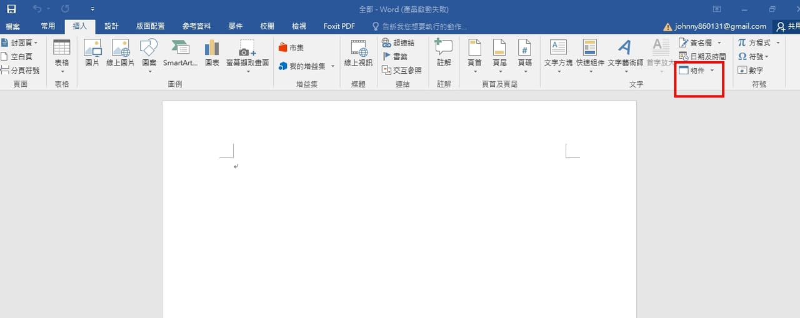Screen dimensions: 800x318
Task: Open the 頁首 header dropdown
Action: 474,56
